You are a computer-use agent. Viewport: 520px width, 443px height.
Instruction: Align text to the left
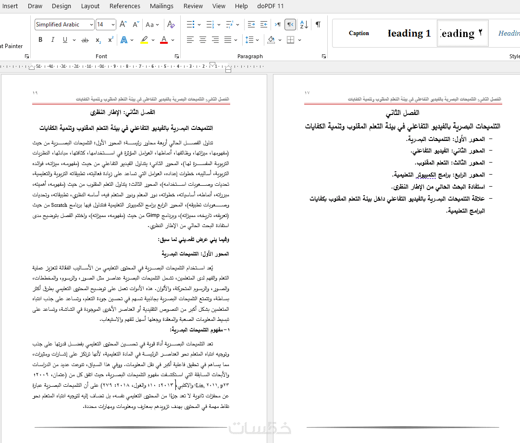tap(190, 40)
